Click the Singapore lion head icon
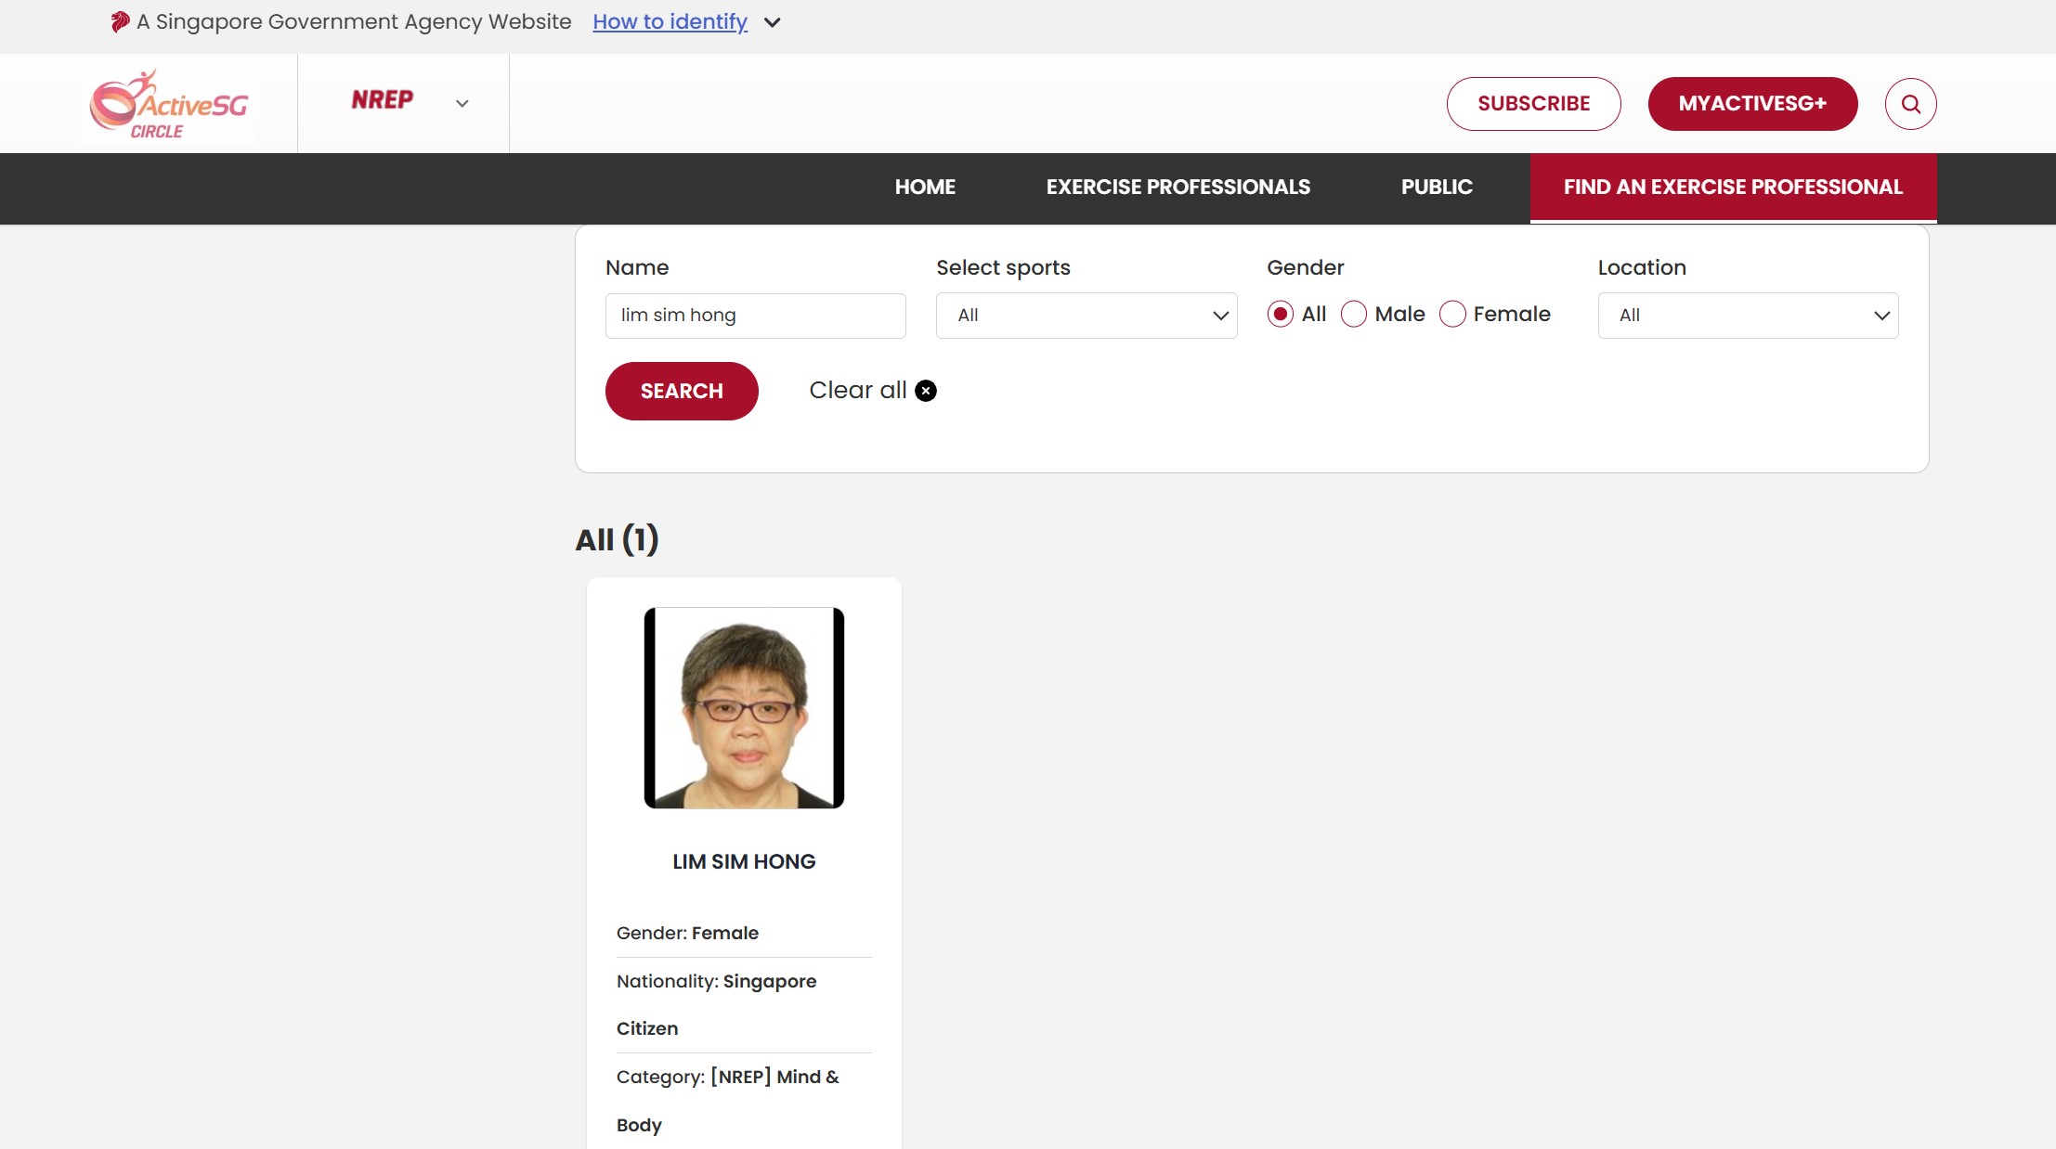The height and width of the screenshot is (1149, 2056). [120, 21]
